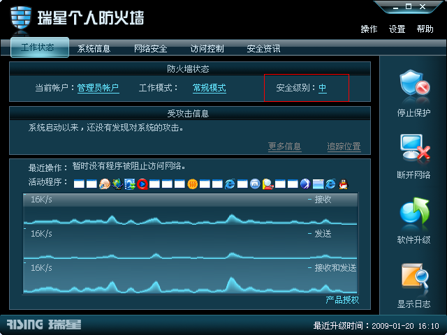Select the film download program icon
The image size is (447, 335).
point(130,184)
